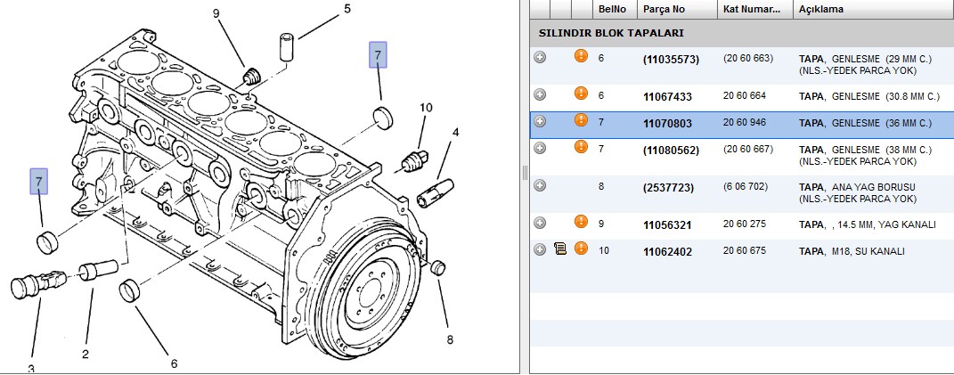Expand the selected row 11070803
The width and height of the screenshot is (954, 375).
pyautogui.click(x=540, y=121)
